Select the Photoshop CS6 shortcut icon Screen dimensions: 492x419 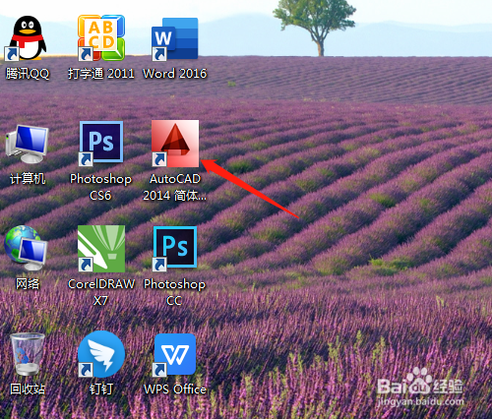(101, 144)
